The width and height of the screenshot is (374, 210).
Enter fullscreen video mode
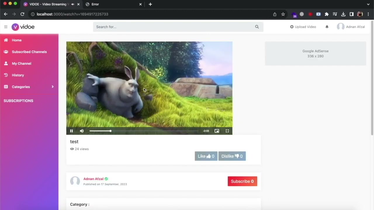[227, 131]
